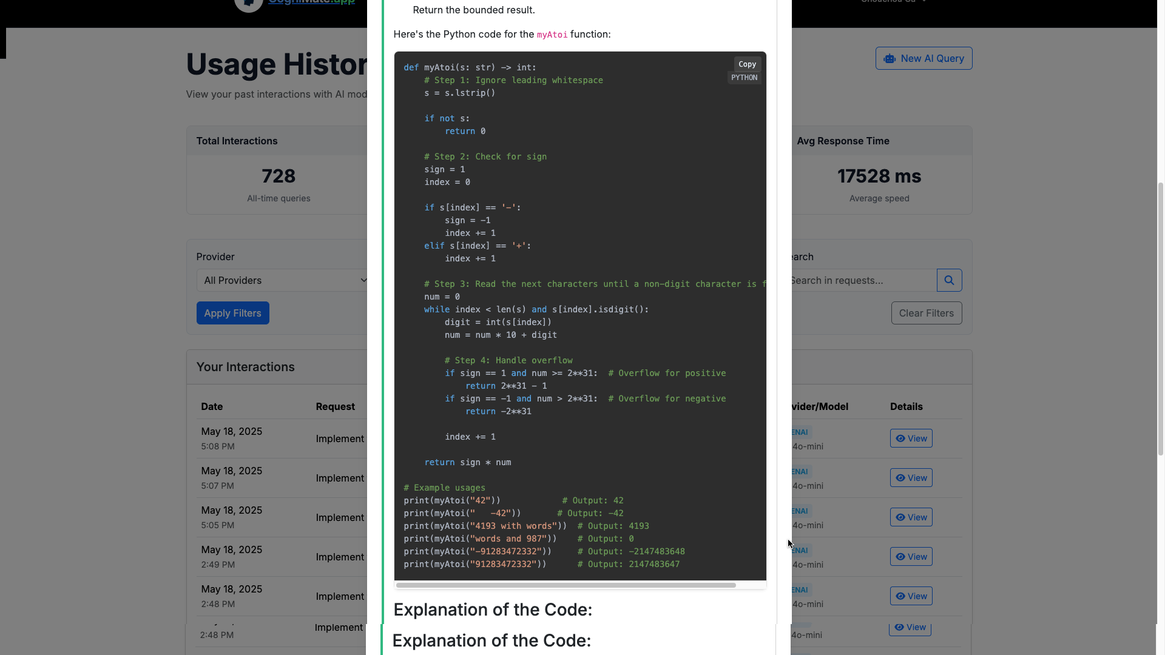Click the robot icon in New AI Query button
Viewport: 1165px width, 655px height.
pos(891,58)
